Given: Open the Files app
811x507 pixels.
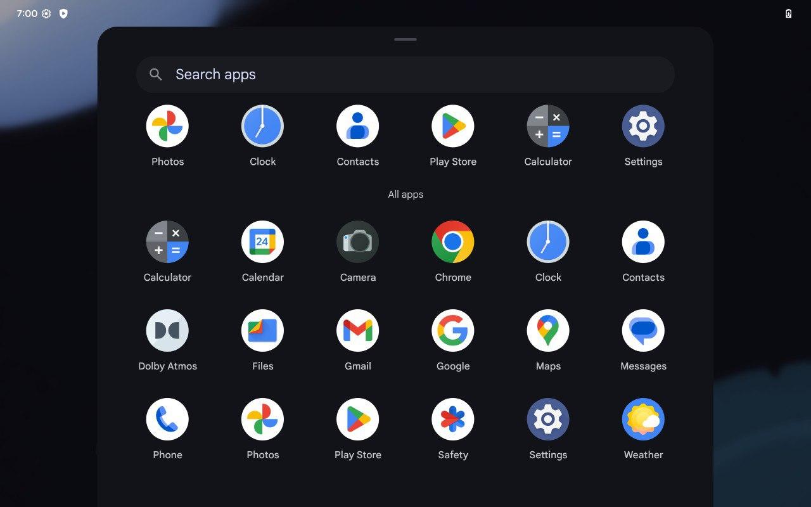Looking at the screenshot, I should coord(262,330).
